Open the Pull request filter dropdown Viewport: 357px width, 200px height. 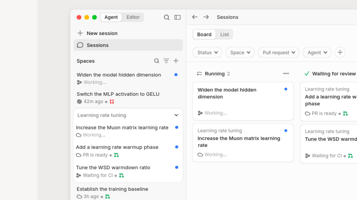coord(279,52)
